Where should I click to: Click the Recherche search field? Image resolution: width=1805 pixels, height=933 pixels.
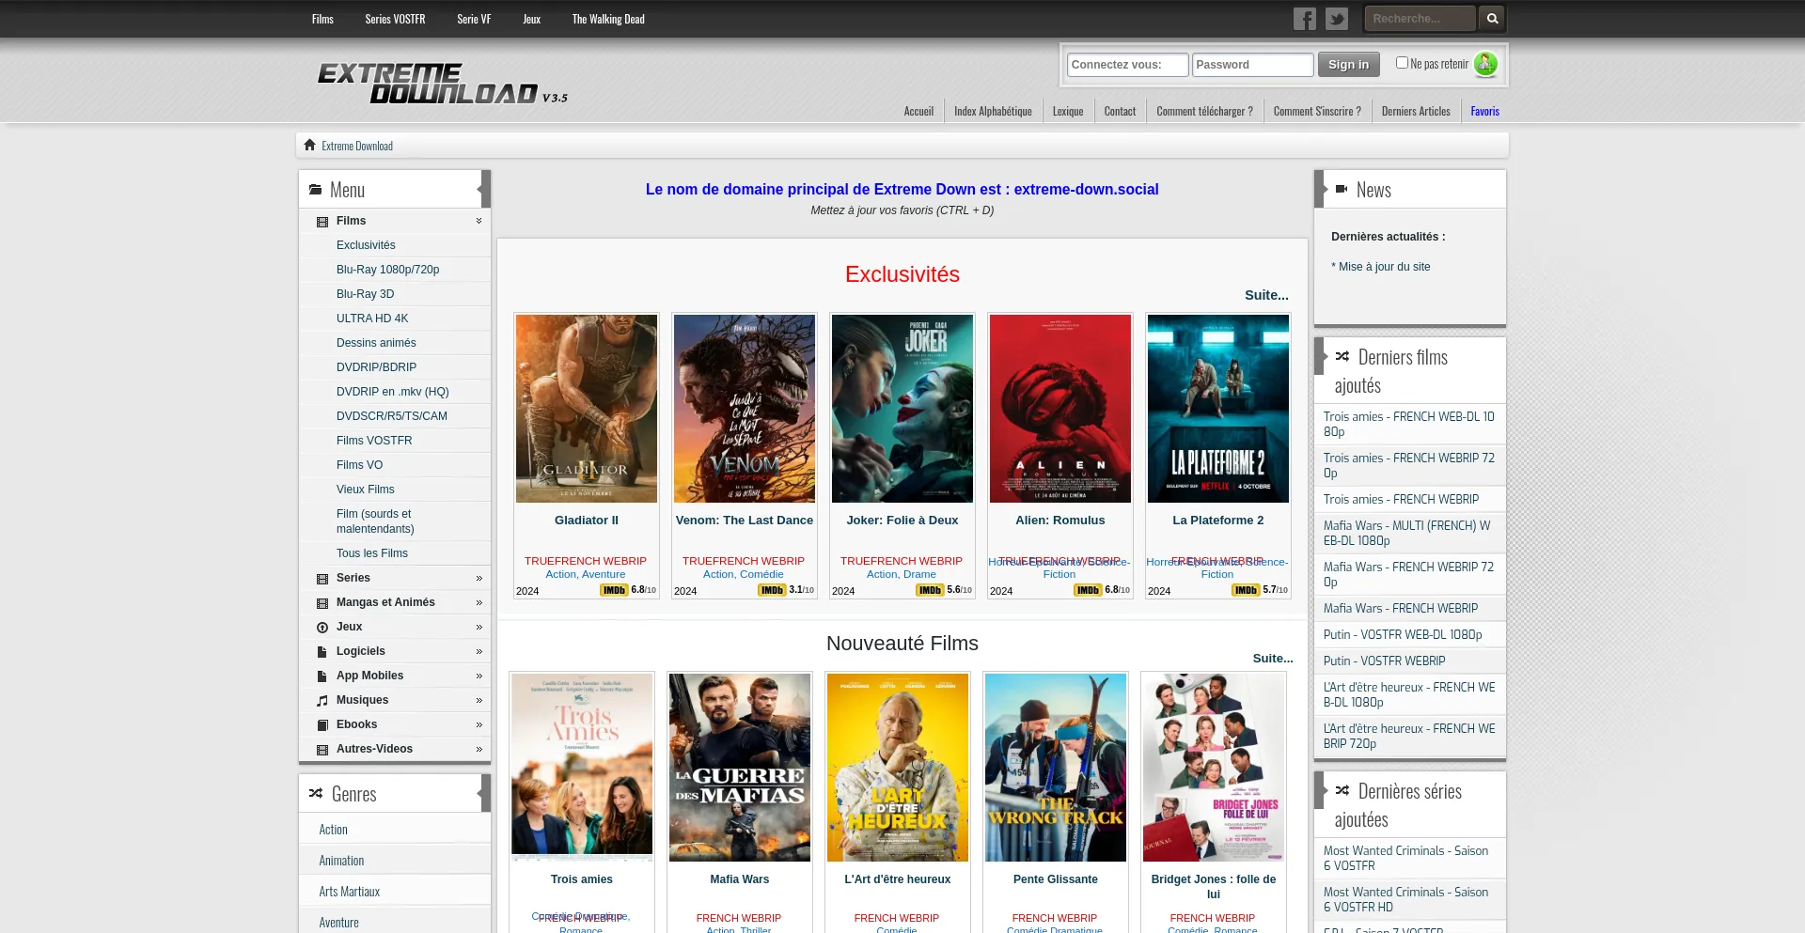[1421, 19]
